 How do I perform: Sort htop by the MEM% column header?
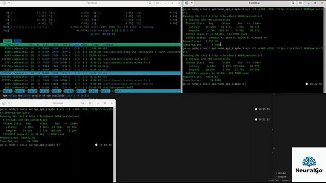tap(84, 45)
